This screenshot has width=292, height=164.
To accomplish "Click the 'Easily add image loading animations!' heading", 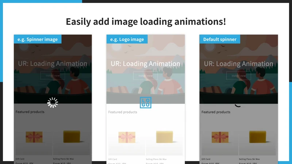I will pyautogui.click(x=146, y=22).
